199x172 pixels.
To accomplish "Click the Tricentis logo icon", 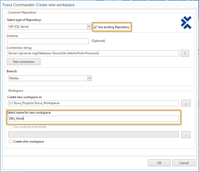I will click(186, 22).
